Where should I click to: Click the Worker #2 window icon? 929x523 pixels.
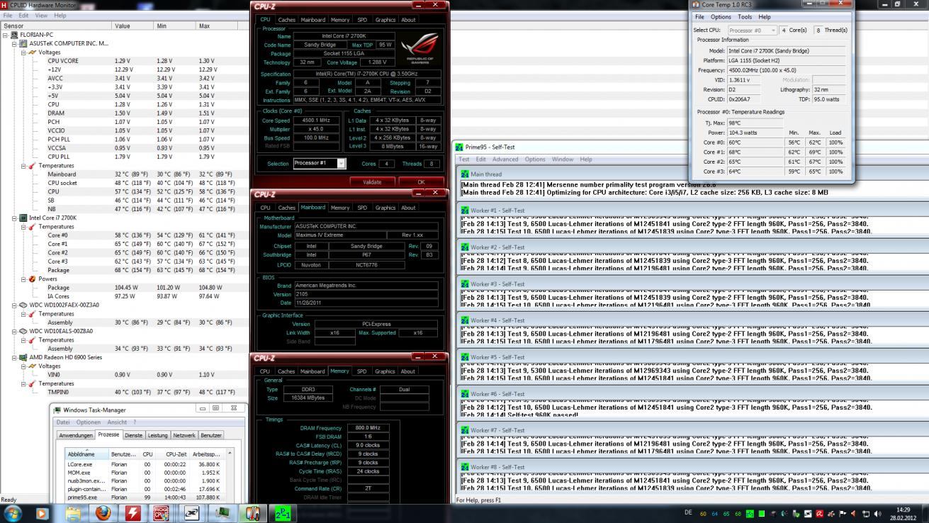click(465, 247)
